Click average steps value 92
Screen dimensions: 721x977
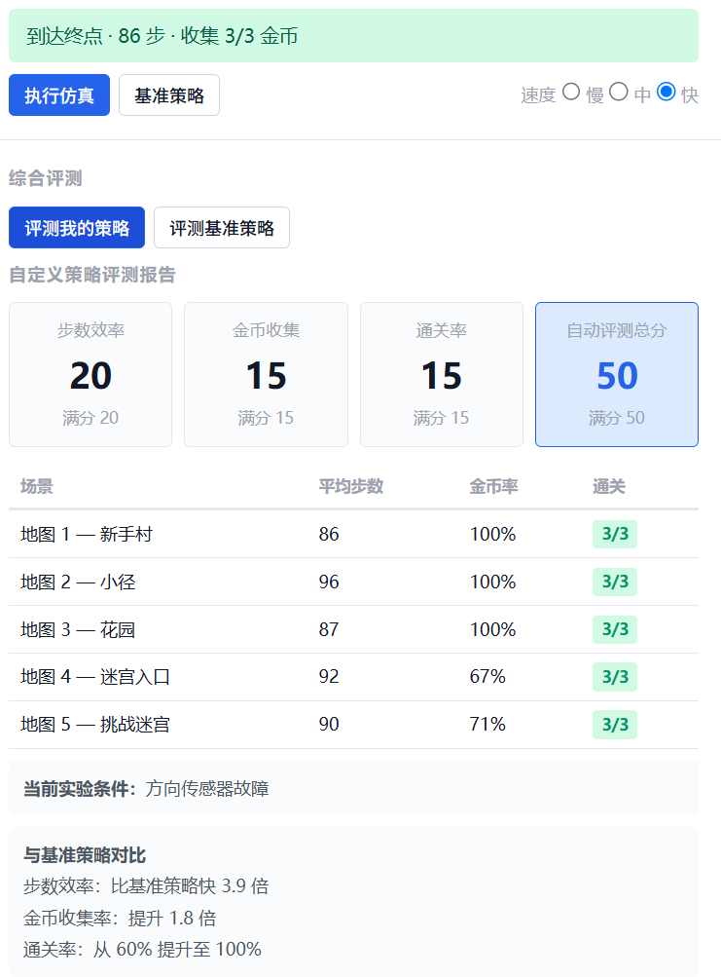tap(329, 677)
